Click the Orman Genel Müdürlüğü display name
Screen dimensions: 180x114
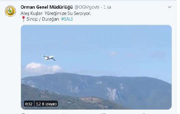tap(47, 7)
